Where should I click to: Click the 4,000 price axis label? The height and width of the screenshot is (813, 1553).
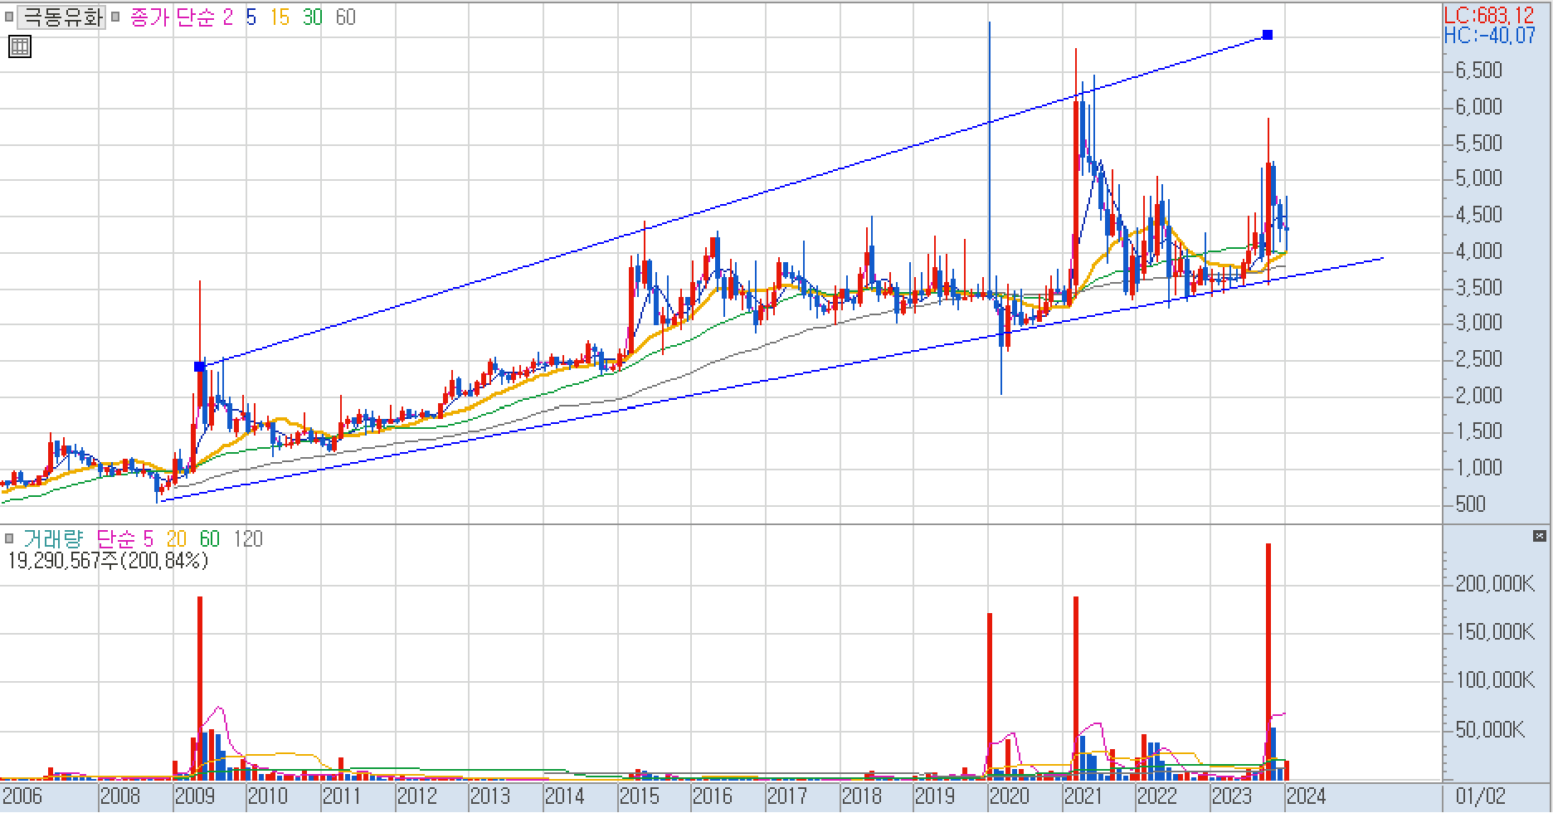tap(1478, 251)
